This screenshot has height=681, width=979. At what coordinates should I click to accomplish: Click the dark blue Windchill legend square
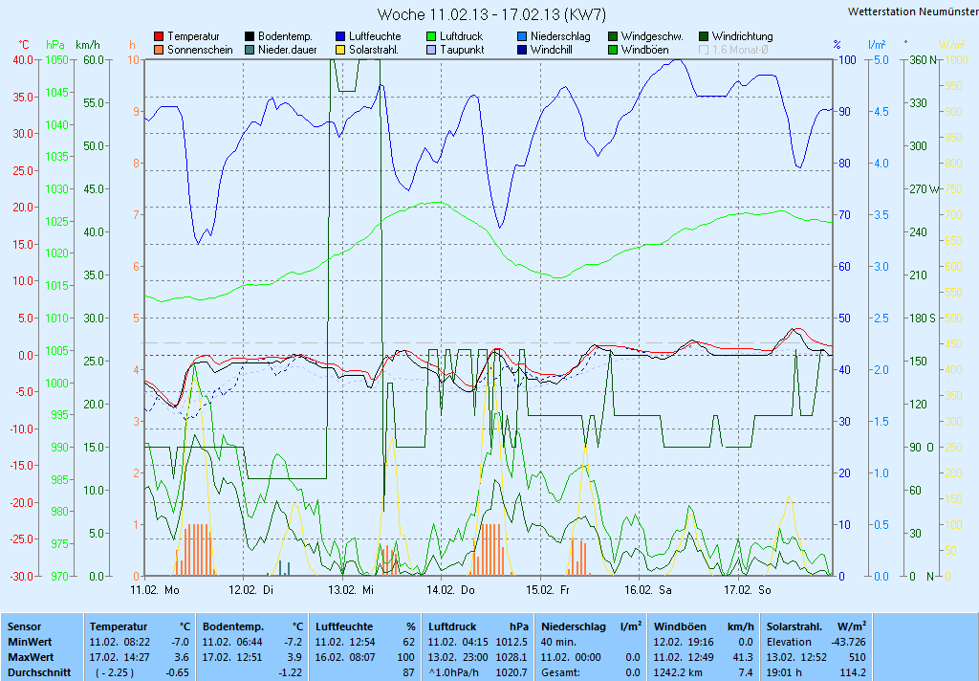[x=522, y=50]
